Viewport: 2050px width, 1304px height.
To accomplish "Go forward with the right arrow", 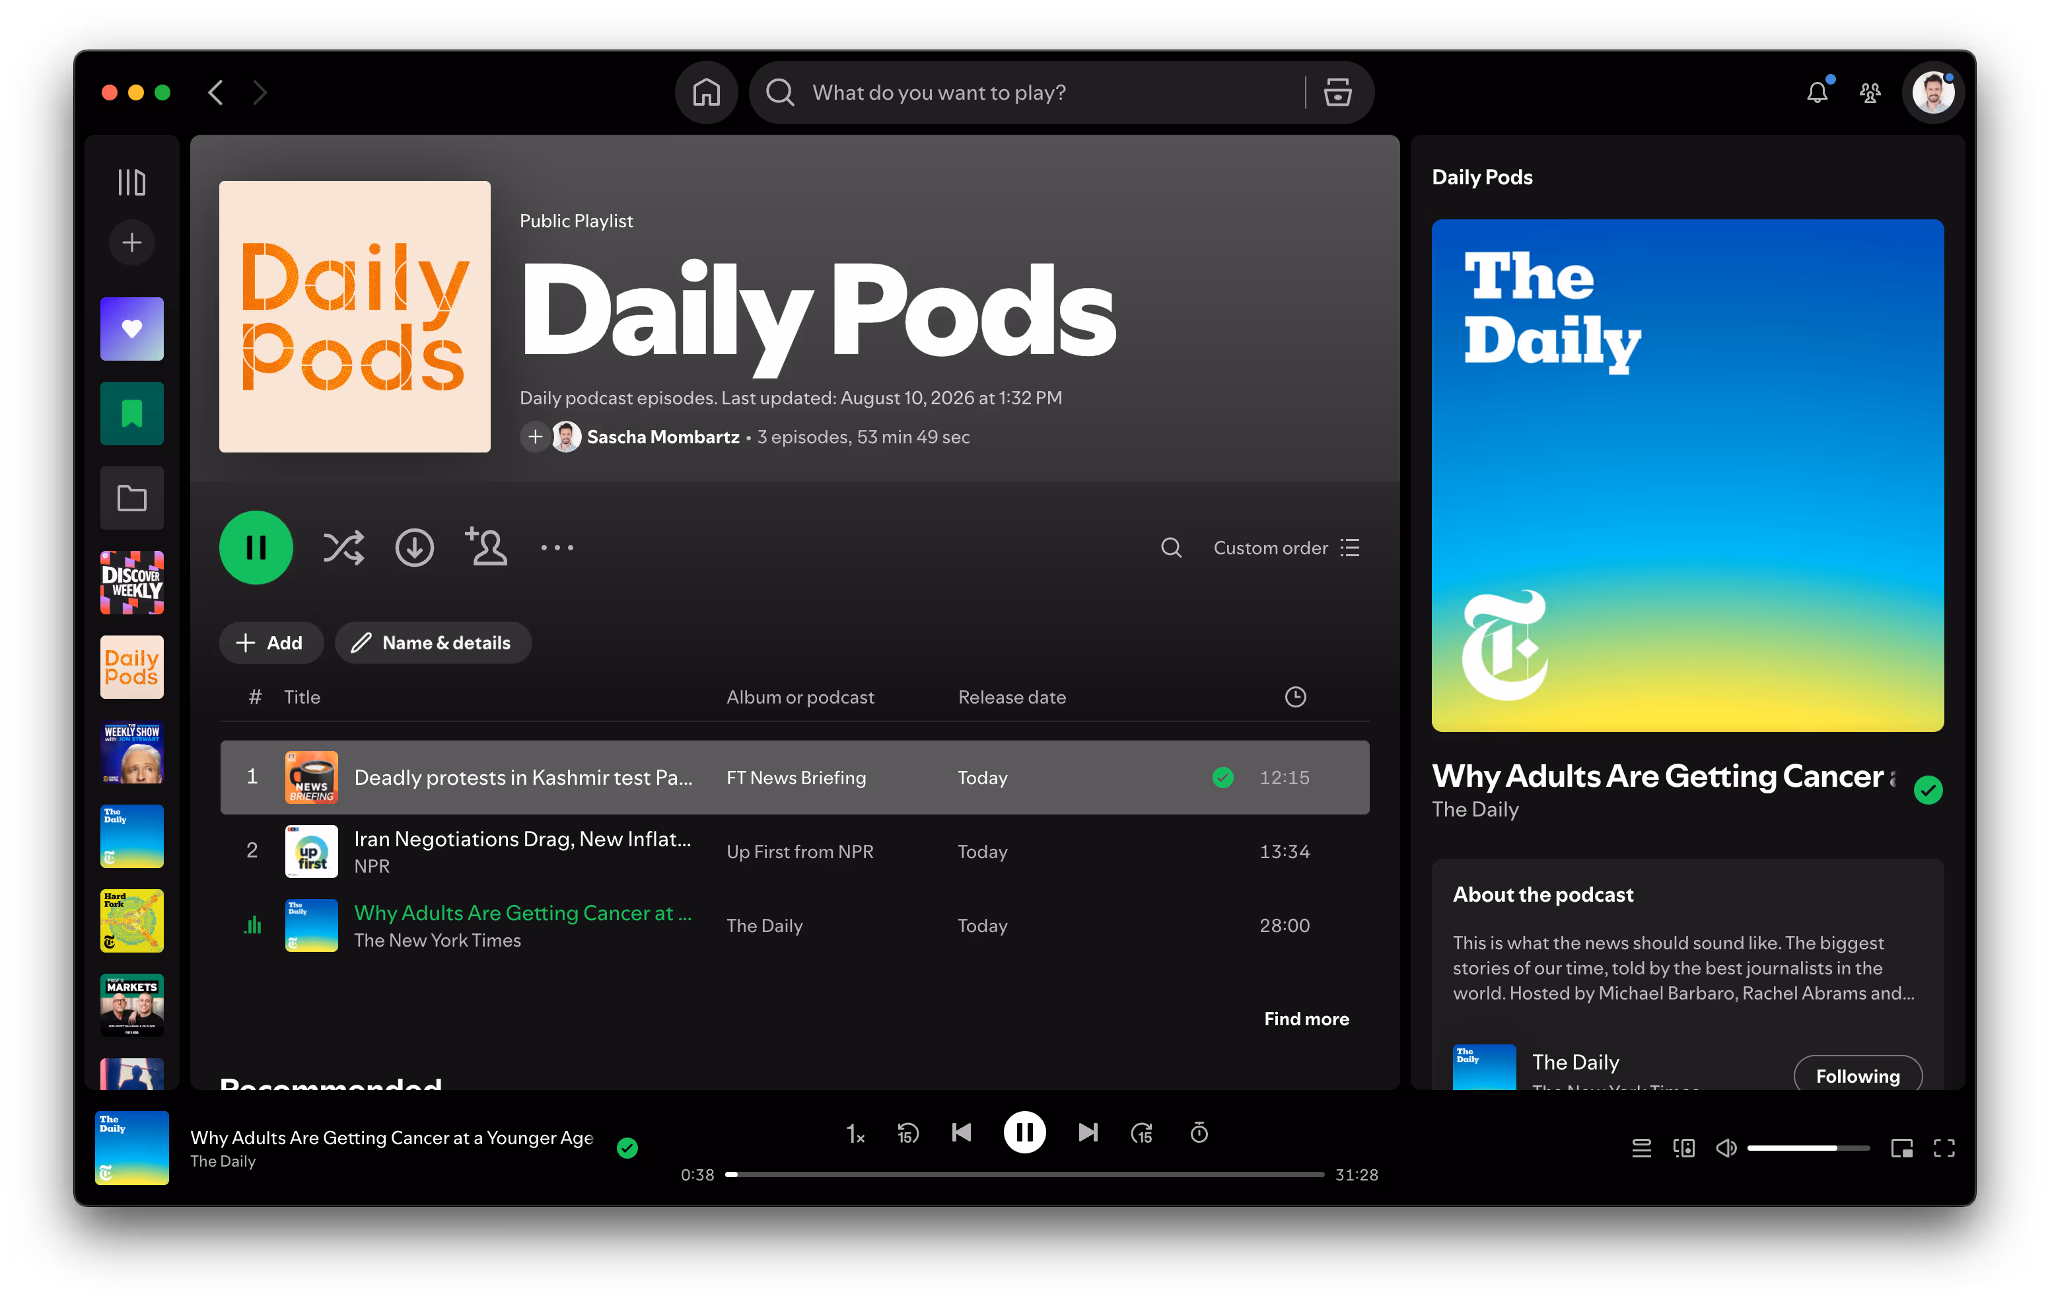I will [x=260, y=92].
